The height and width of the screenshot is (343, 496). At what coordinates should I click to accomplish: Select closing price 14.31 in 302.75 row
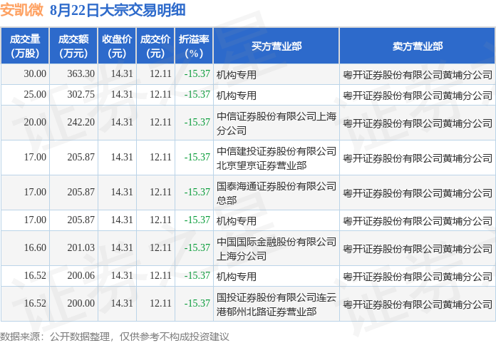pyautogui.click(x=122, y=94)
